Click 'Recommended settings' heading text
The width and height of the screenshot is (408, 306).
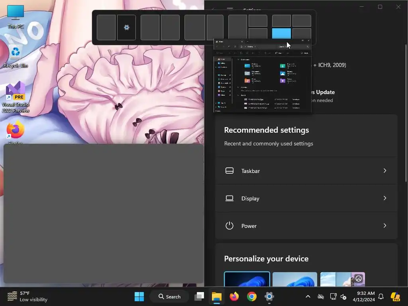pyautogui.click(x=267, y=130)
